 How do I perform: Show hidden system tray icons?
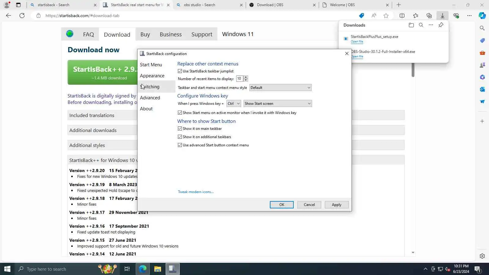[x=425, y=269]
